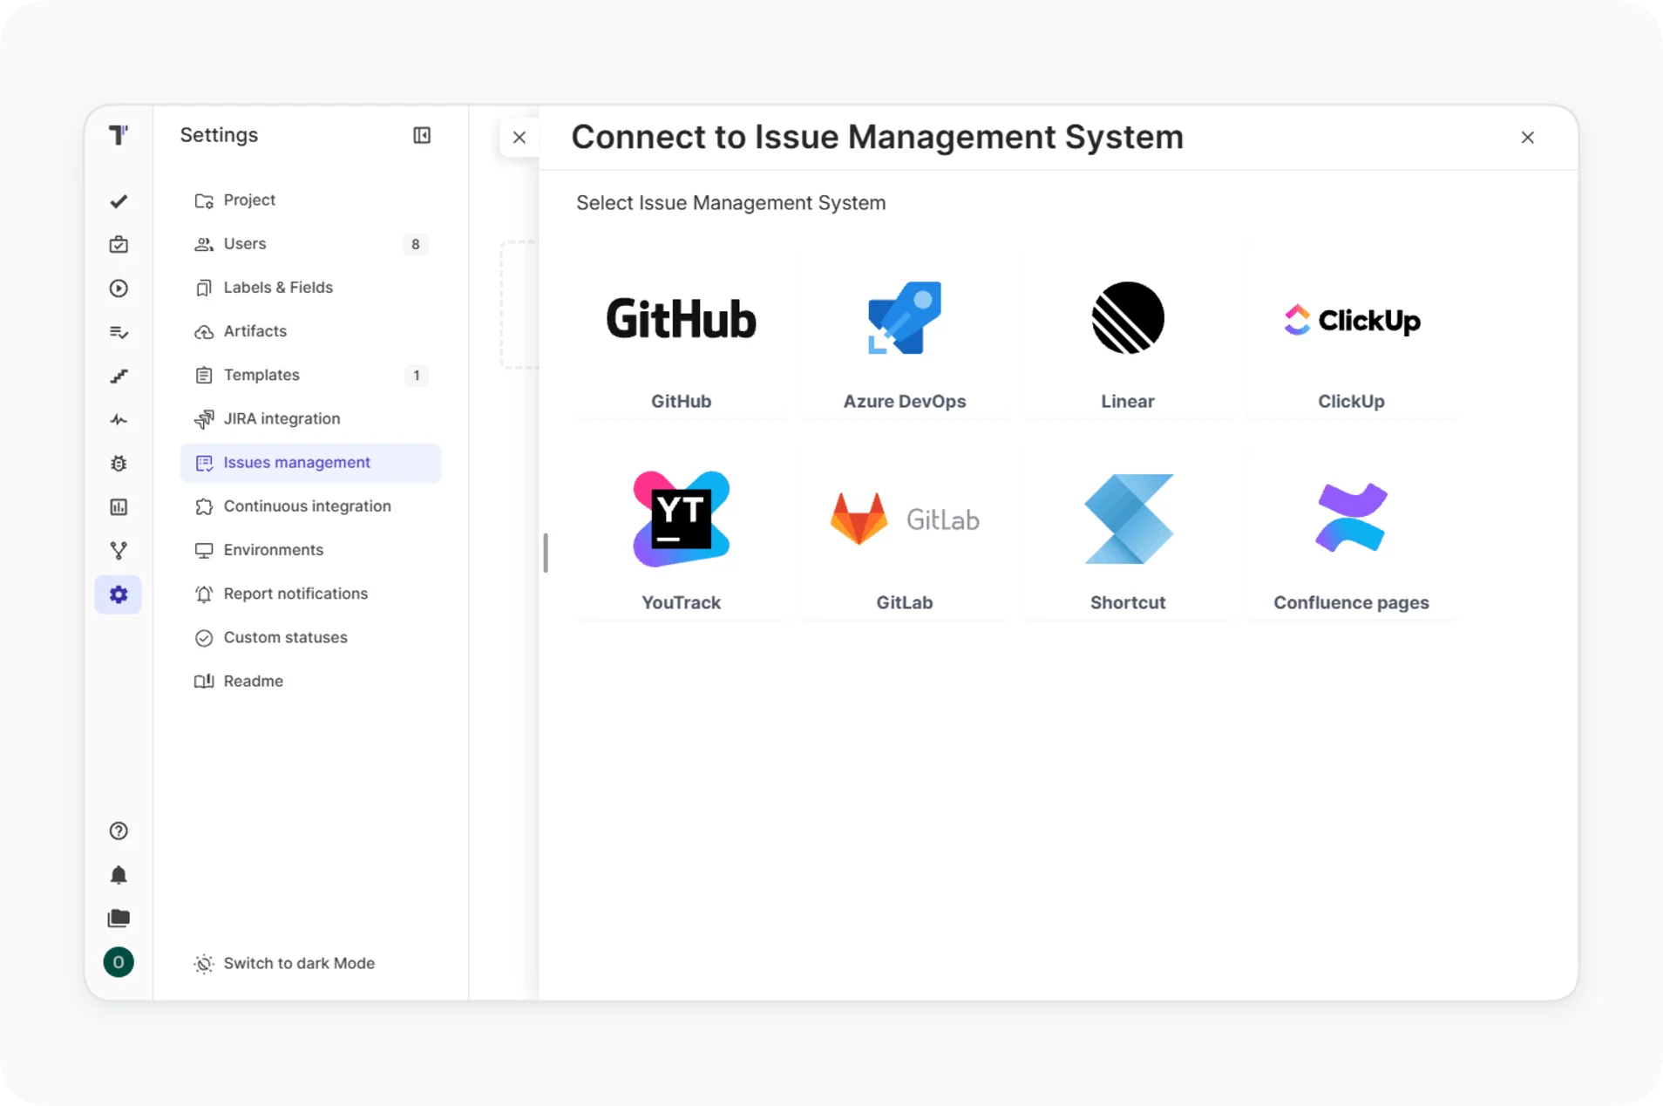This screenshot has height=1106, width=1663.
Task: Go to Environments settings
Action: (310, 550)
